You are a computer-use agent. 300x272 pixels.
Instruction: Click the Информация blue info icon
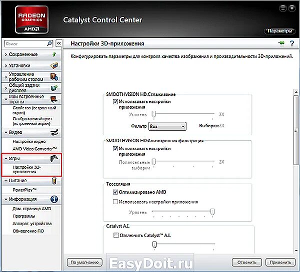[x=54, y=199]
